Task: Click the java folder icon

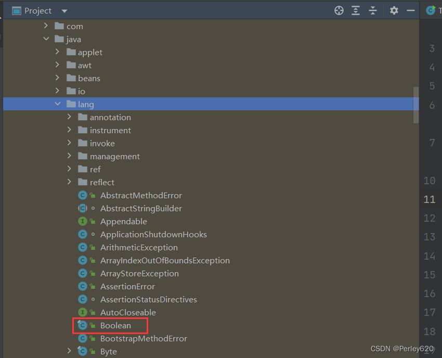Action: 59,39
